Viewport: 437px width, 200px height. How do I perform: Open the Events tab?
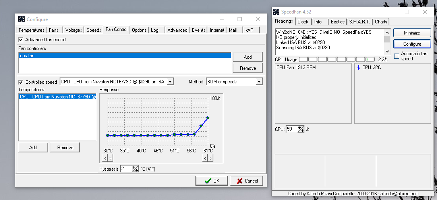(198, 30)
